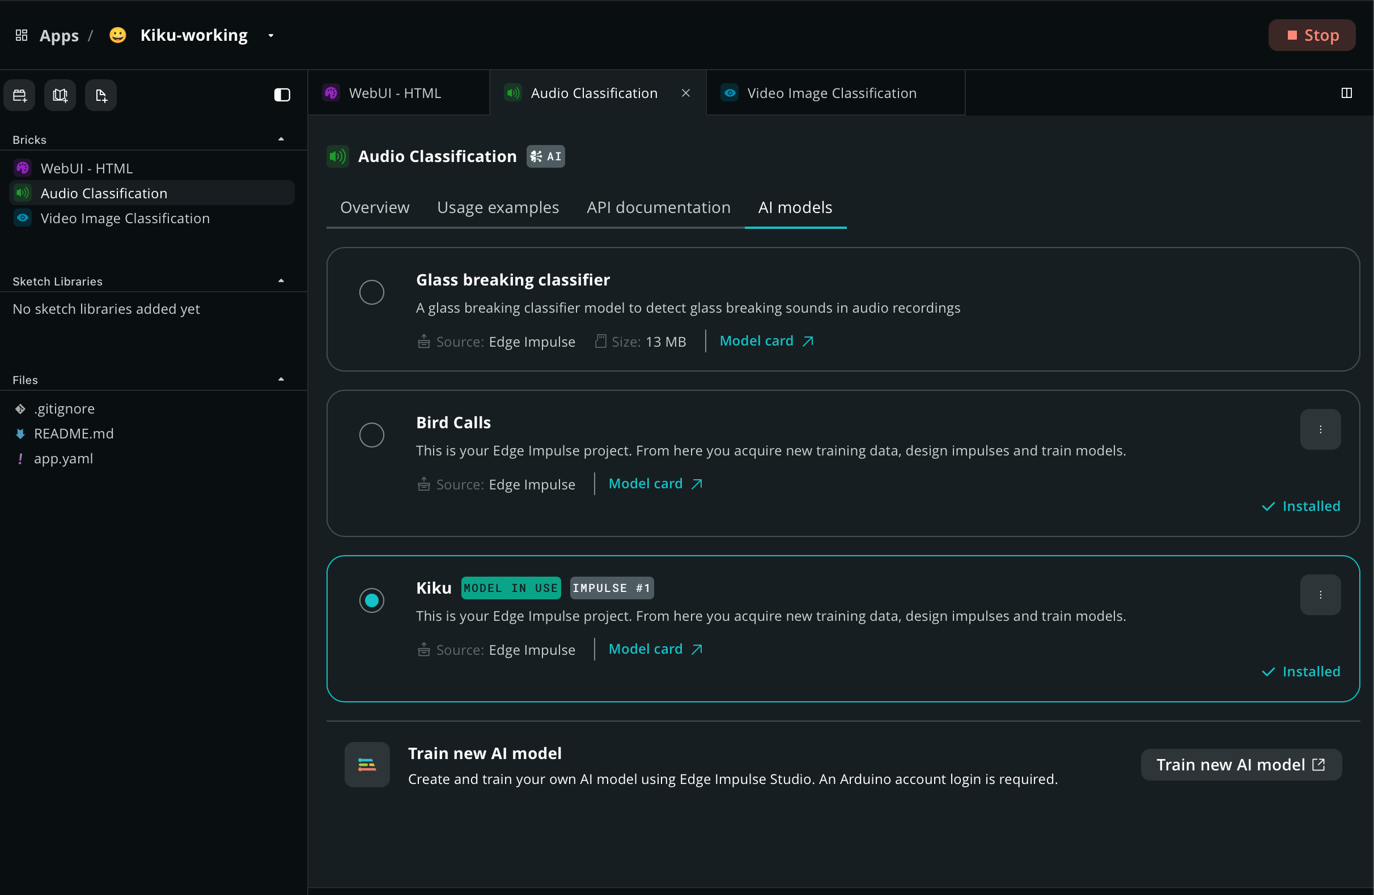Click the AI badge beside Audio Classification
The height and width of the screenshot is (895, 1374).
545,156
